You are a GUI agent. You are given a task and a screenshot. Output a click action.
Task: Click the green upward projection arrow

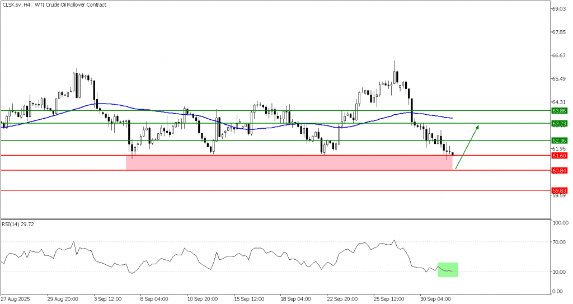pos(467,147)
